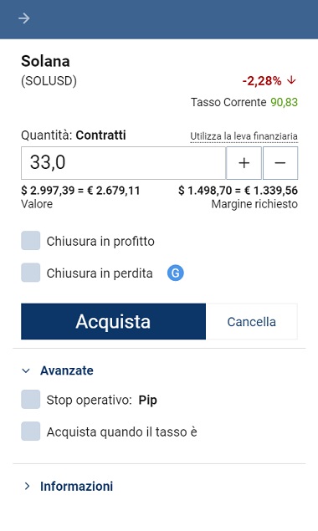Collapse the Avanzate chevron
The height and width of the screenshot is (531, 318).
point(26,370)
